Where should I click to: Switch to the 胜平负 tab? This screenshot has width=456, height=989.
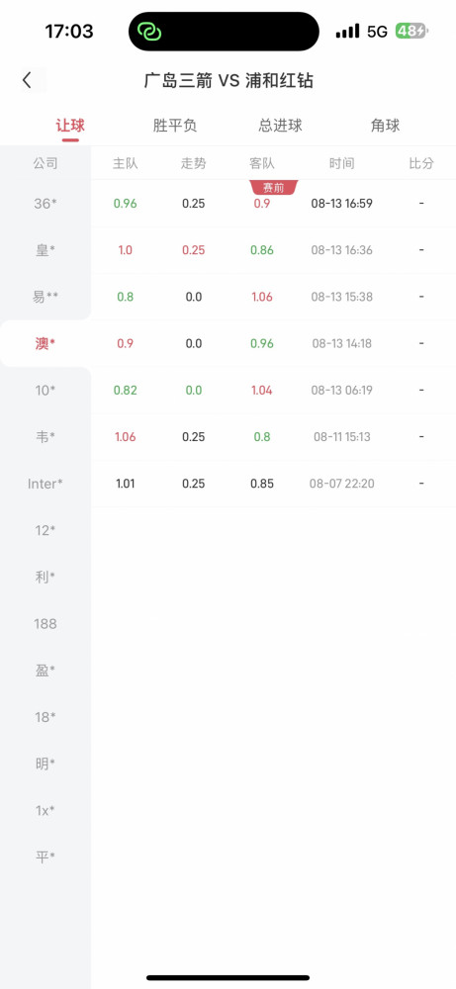(175, 126)
